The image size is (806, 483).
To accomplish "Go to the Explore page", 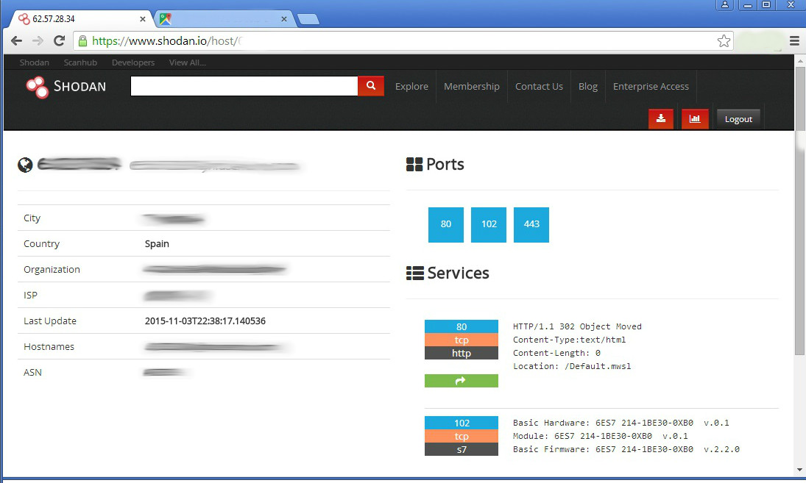I will pos(411,86).
